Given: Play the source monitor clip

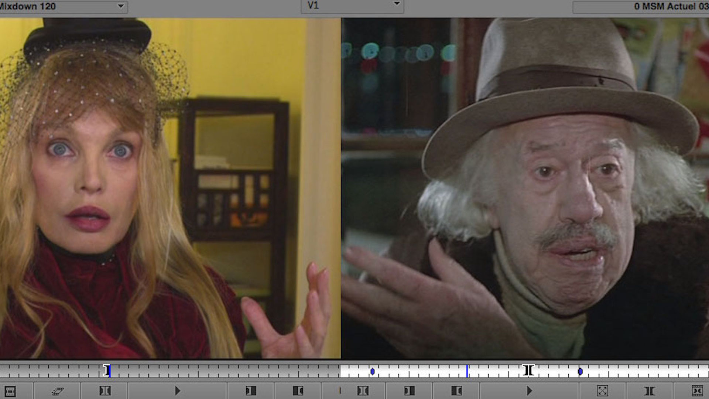Looking at the screenshot, I should (178, 391).
